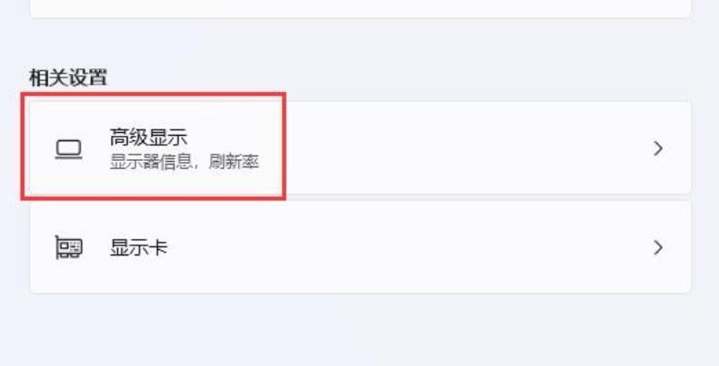Click the 高级 characters in the 高级显示 title
Screen dimensions: 719x366
129,137
